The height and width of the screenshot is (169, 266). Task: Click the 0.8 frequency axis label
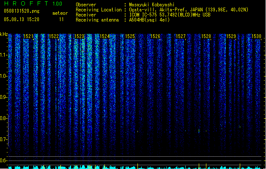click(3, 118)
